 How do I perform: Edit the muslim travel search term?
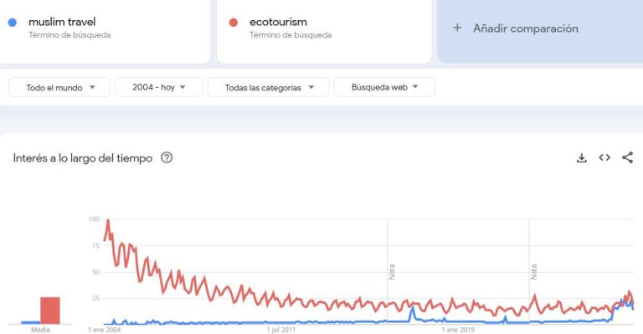click(x=62, y=22)
